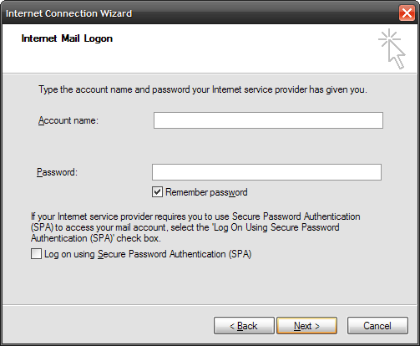The width and height of the screenshot is (420, 346).
Task: Click the SPA explanation paragraph
Action: coord(195,227)
